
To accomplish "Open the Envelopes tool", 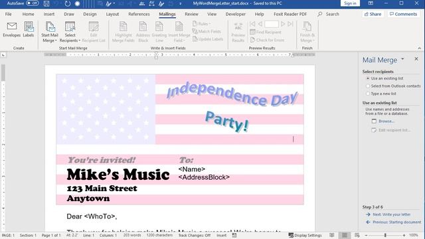I will click(x=12, y=29).
